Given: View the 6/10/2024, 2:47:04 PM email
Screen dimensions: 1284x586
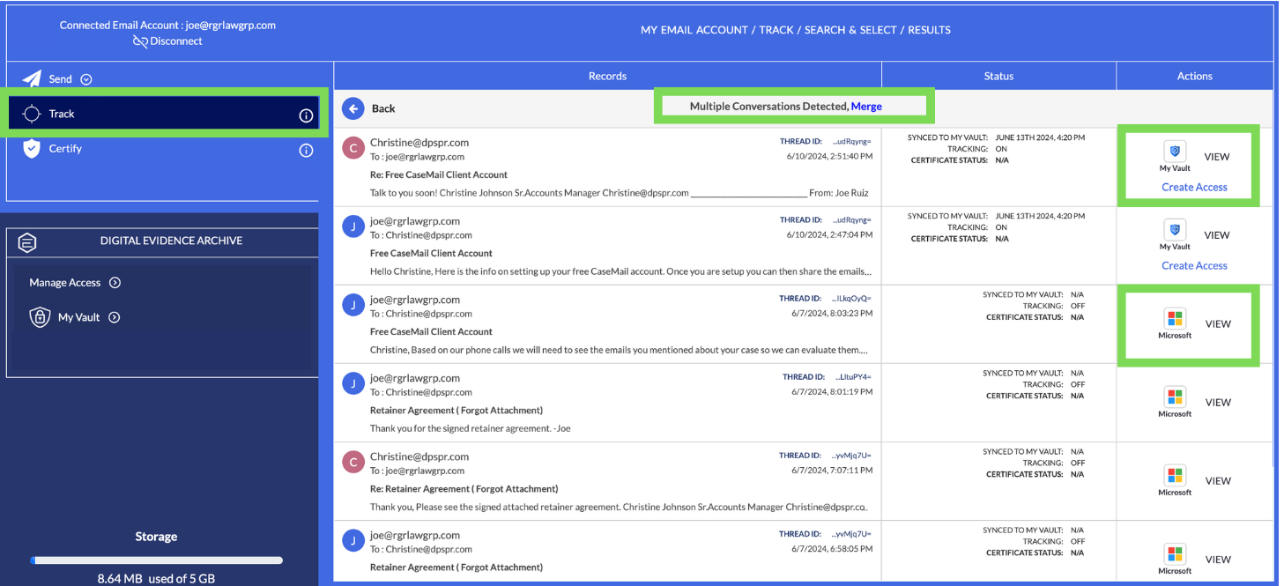Looking at the screenshot, I should tap(1216, 235).
